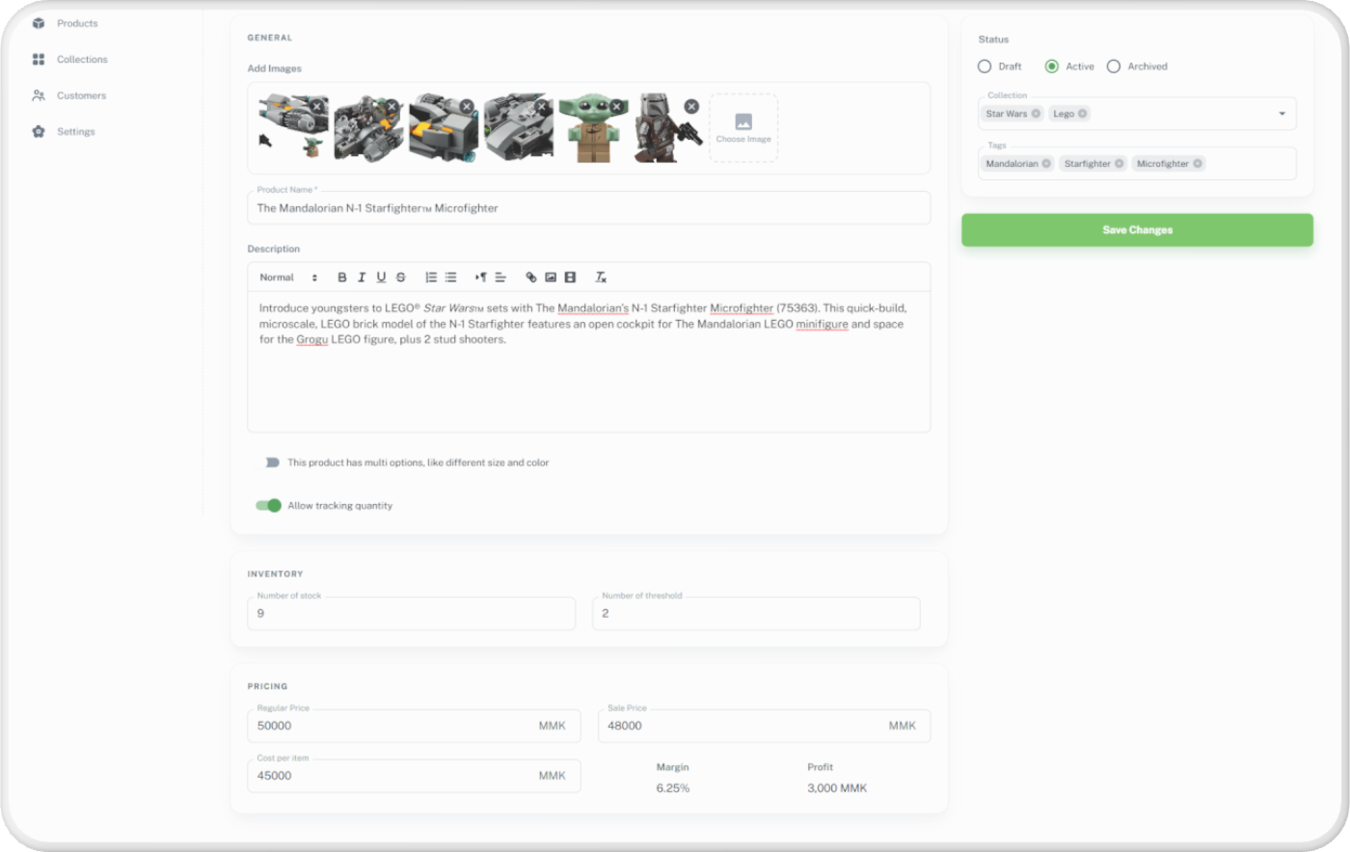Insert an ordered list
The width and height of the screenshot is (1350, 852).
pyautogui.click(x=431, y=277)
